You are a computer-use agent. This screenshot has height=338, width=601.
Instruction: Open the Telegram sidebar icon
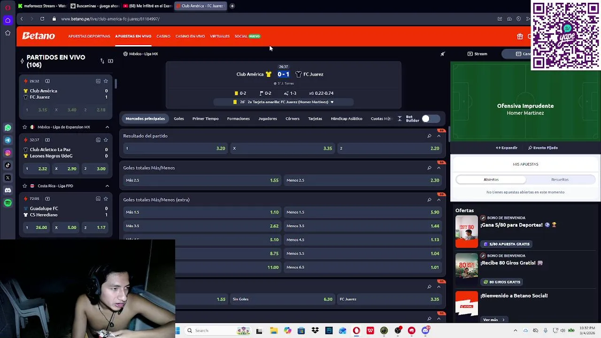pos(8,140)
